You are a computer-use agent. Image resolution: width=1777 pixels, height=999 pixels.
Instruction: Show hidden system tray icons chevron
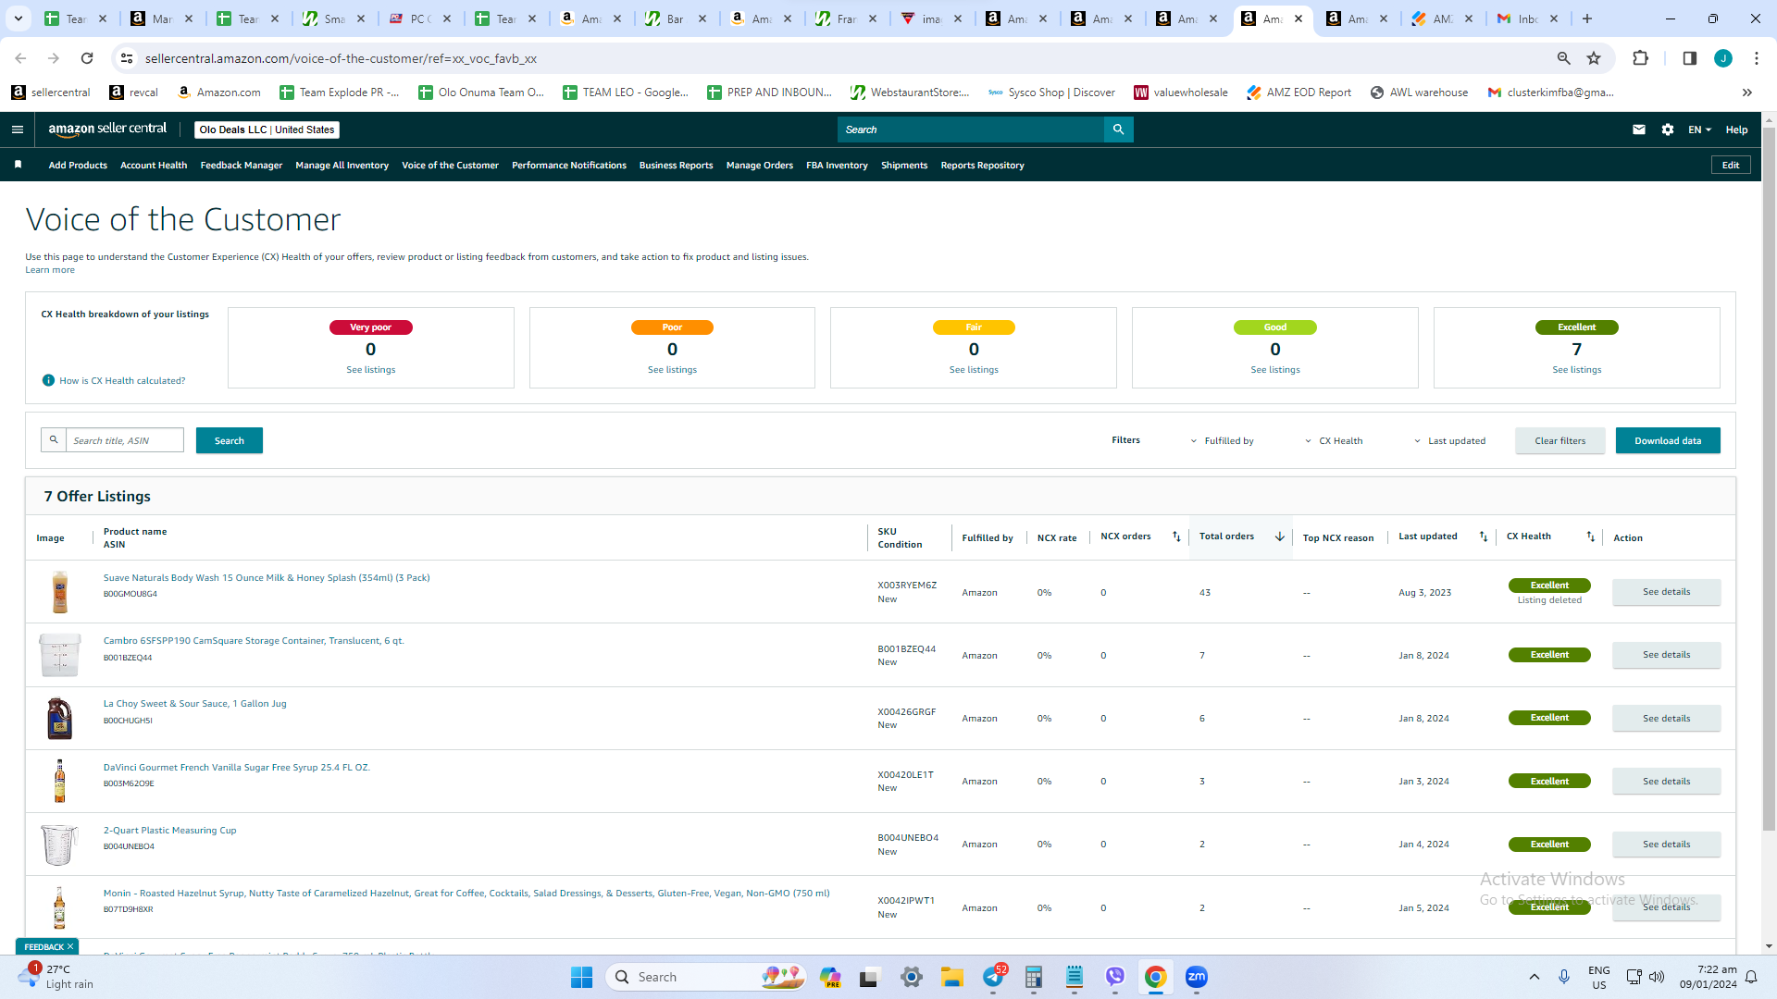(1534, 977)
